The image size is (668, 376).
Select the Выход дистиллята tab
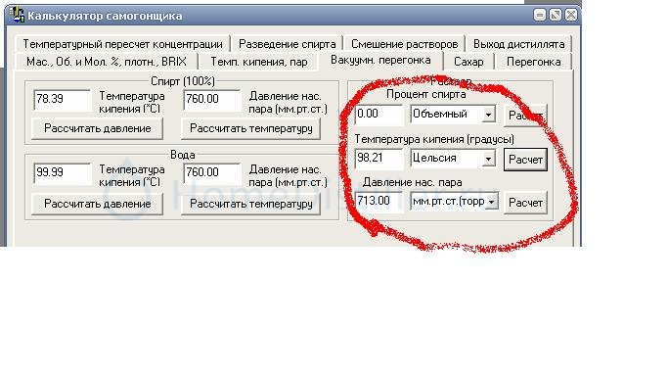[x=519, y=44]
